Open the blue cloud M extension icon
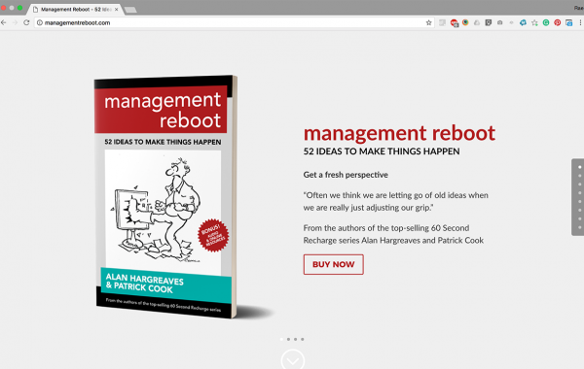The width and height of the screenshot is (584, 369). [523, 22]
